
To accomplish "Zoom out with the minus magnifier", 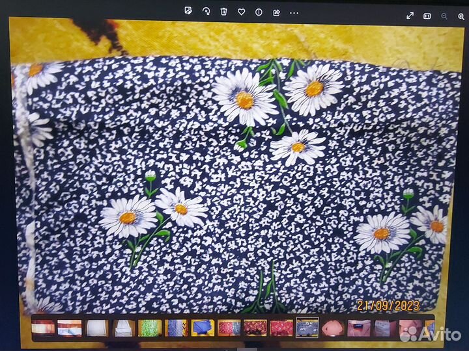I will [444, 16].
